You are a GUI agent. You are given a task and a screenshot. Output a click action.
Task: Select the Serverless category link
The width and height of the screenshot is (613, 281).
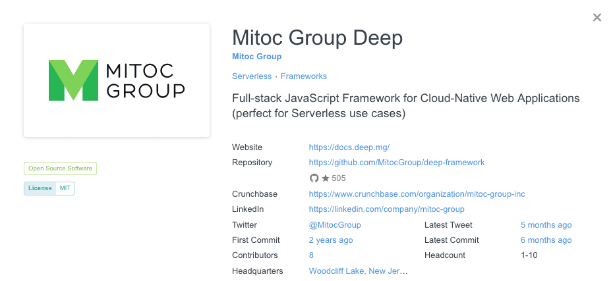(x=252, y=76)
